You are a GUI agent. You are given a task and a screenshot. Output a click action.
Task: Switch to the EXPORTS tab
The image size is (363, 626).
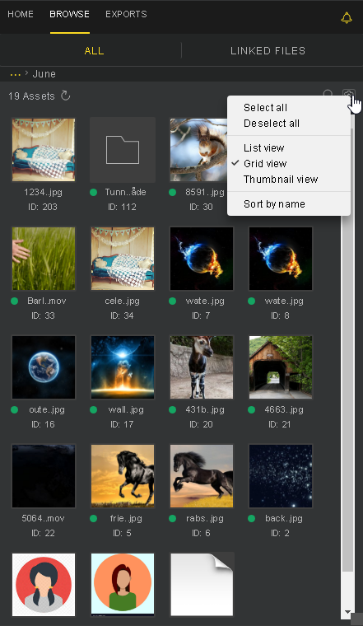pyautogui.click(x=126, y=14)
